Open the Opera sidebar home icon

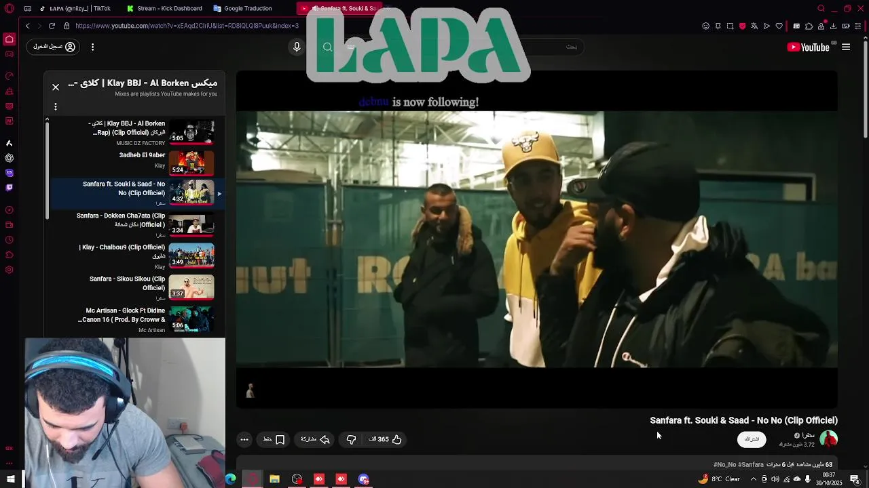tap(9, 39)
